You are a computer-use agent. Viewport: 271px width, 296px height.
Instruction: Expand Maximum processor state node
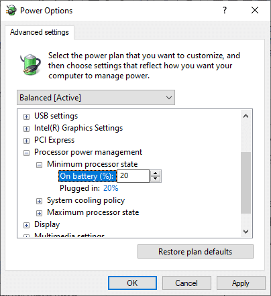point(39,213)
